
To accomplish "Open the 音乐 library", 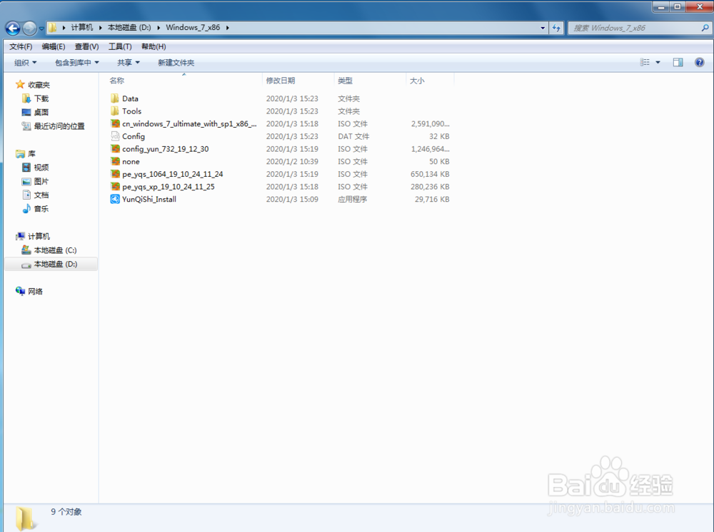I will [41, 209].
